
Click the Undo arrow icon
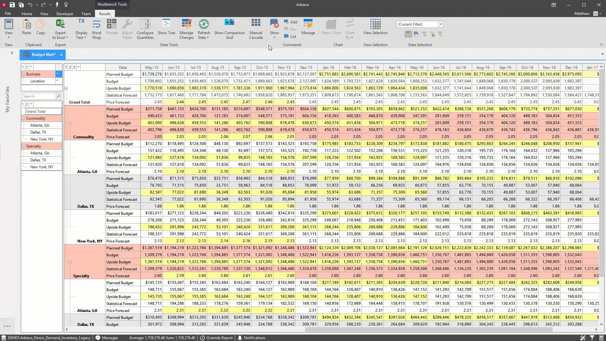coord(30,5)
